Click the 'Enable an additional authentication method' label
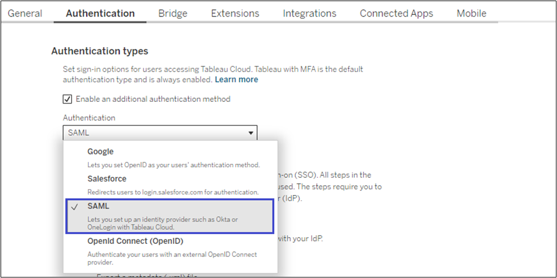The width and height of the screenshot is (557, 278). (152, 99)
